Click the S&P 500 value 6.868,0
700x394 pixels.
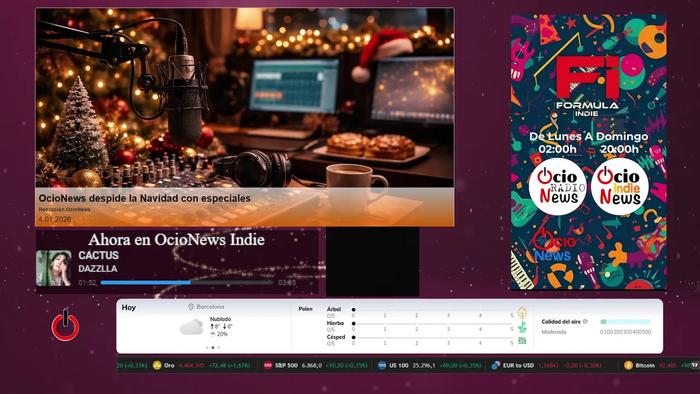point(312,365)
